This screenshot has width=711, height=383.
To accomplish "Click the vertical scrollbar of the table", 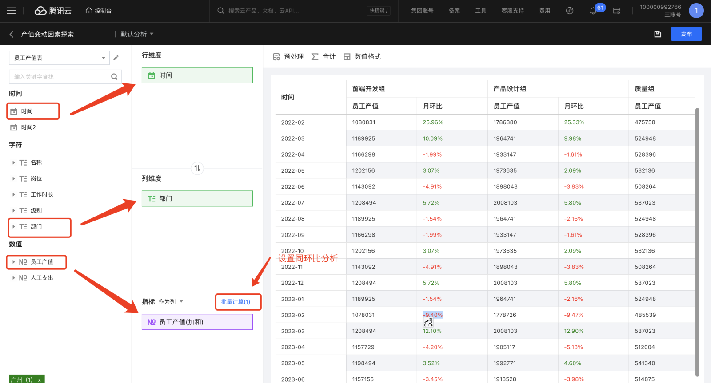I will [x=697, y=242].
